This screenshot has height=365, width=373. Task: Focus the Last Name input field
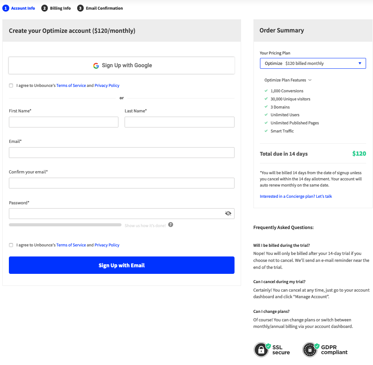tap(179, 122)
